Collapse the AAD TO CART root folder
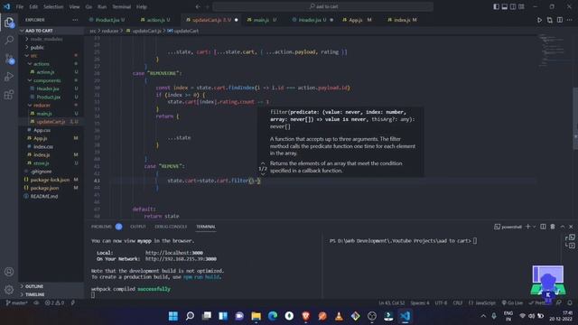 [51, 31]
